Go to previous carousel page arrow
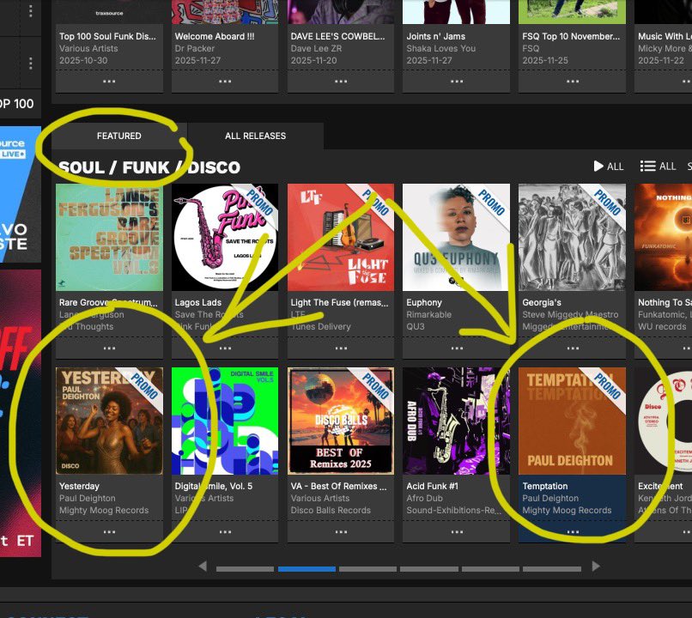Image resolution: width=692 pixels, height=618 pixels. tap(203, 566)
